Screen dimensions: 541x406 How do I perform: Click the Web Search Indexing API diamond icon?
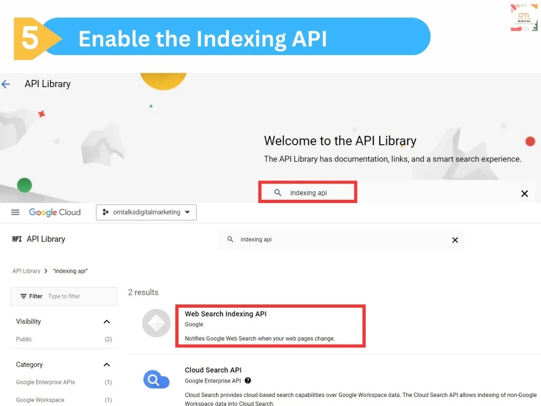coord(156,323)
